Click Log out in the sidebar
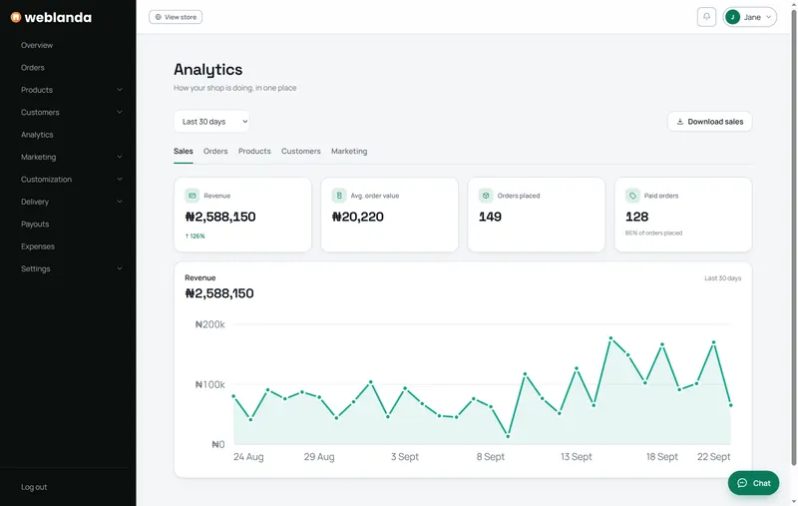The image size is (798, 506). click(x=34, y=487)
